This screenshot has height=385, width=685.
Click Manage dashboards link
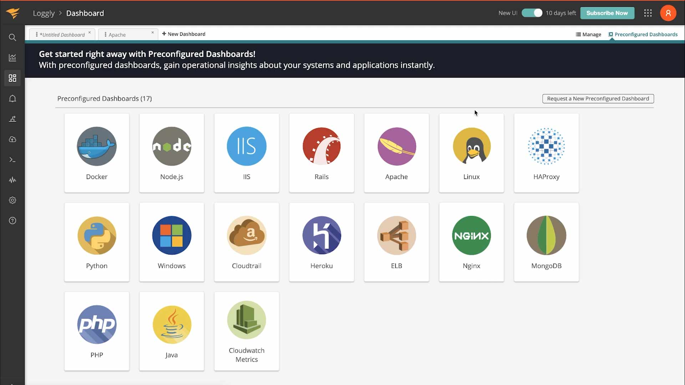point(588,35)
